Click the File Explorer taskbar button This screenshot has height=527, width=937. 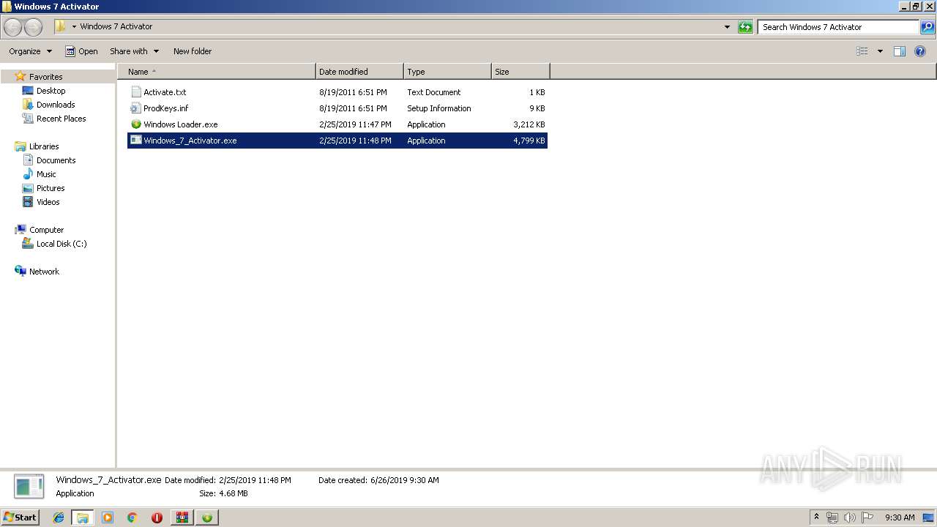pyautogui.click(x=83, y=517)
